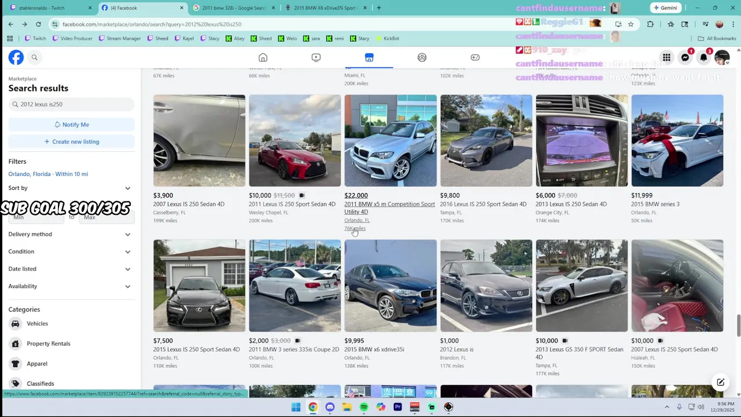Open the 2013 Lexus IS 250 backup camera photo
The image size is (741, 417).
point(582,141)
